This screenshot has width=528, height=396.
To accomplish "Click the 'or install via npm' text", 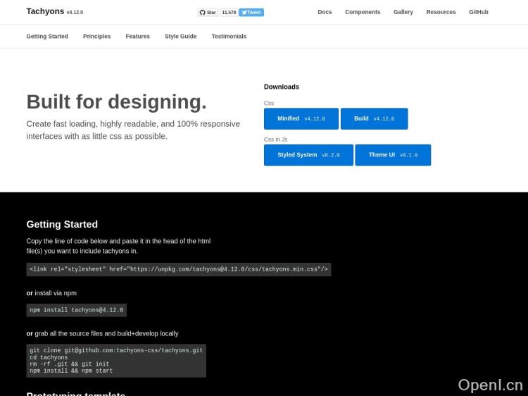I will 51,293.
